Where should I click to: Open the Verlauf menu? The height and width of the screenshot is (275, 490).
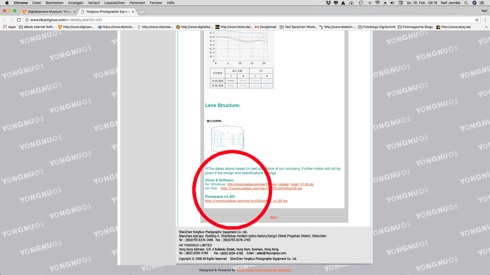[x=94, y=3]
